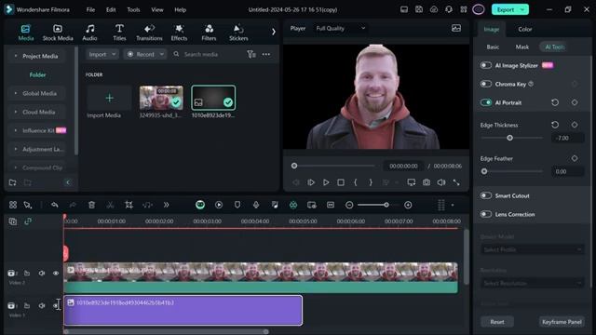The width and height of the screenshot is (596, 335).
Task: Add keyframe for Edge Feather
Action: (x=575, y=158)
